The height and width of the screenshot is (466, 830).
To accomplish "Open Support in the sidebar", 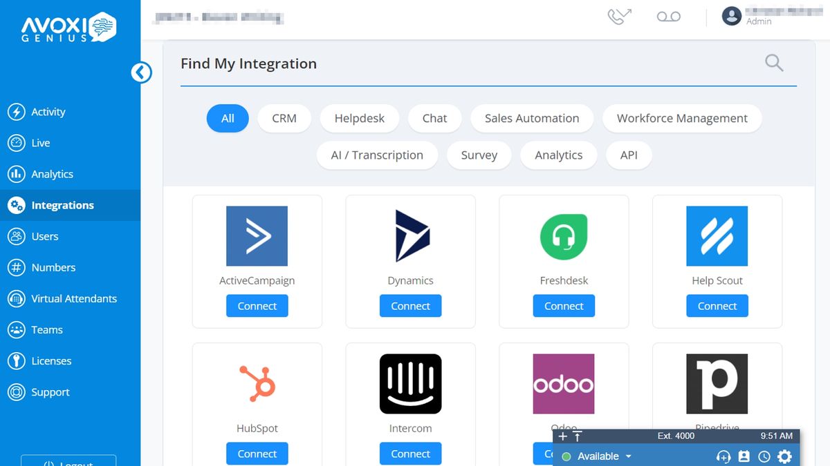I will tap(50, 392).
